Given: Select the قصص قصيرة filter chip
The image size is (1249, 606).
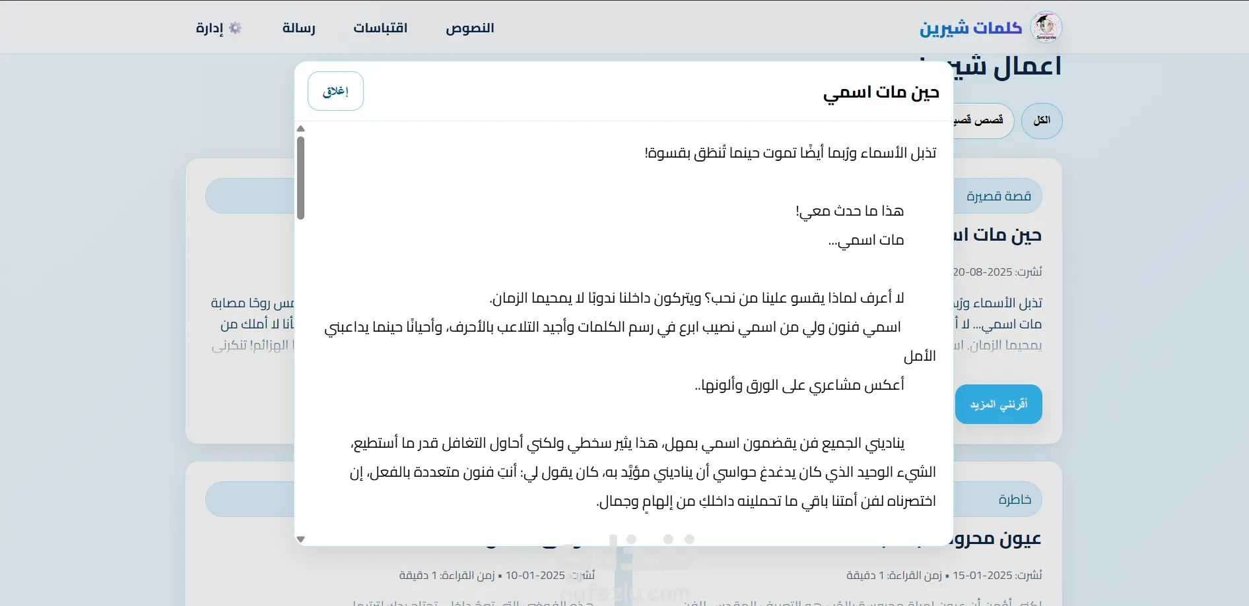Looking at the screenshot, I should (984, 121).
